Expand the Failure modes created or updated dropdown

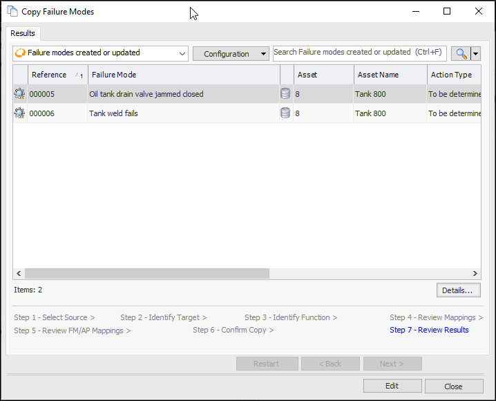point(182,53)
